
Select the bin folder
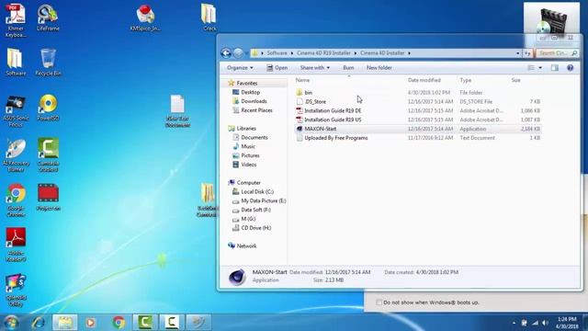(308, 92)
